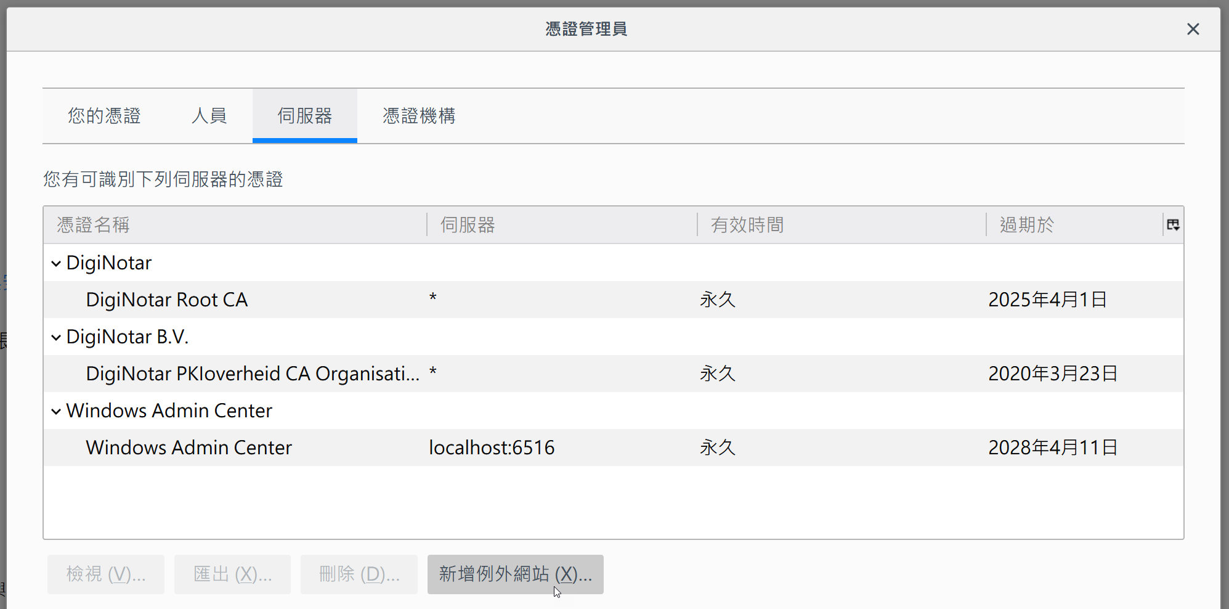Click the 2028年4月11日 expiry date

click(1053, 448)
